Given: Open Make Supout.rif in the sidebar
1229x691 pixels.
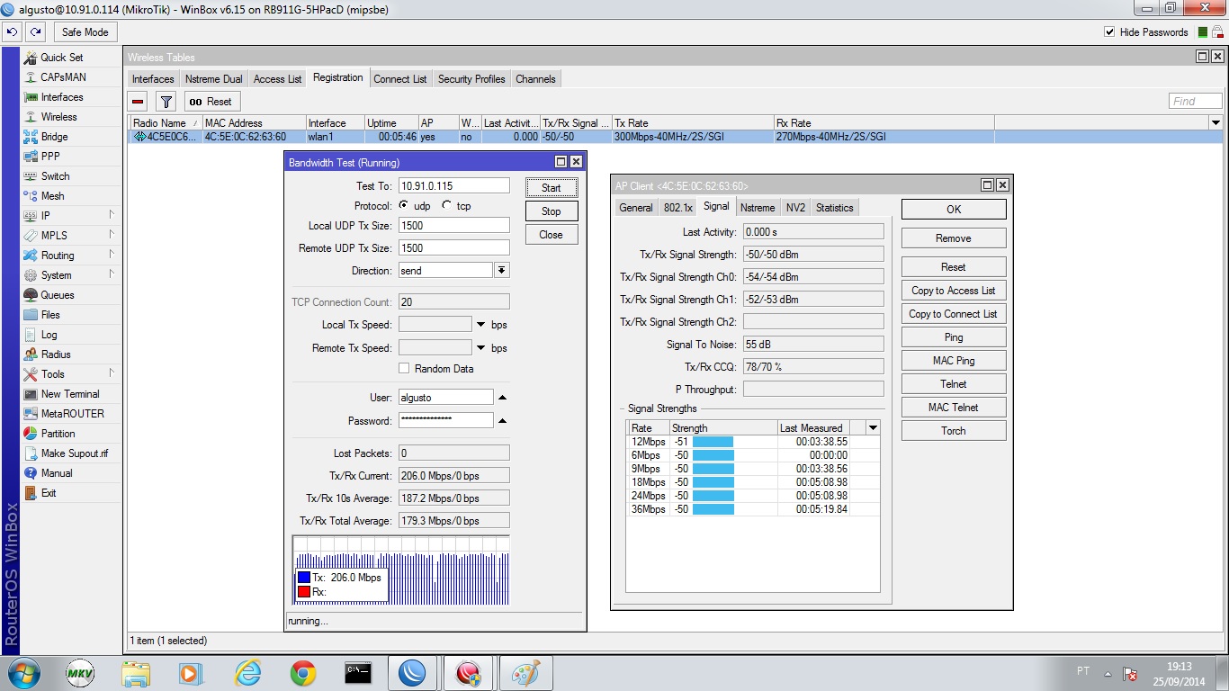Looking at the screenshot, I should (x=74, y=453).
